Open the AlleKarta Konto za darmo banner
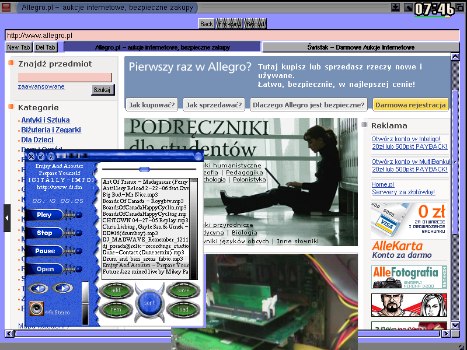 (402, 250)
